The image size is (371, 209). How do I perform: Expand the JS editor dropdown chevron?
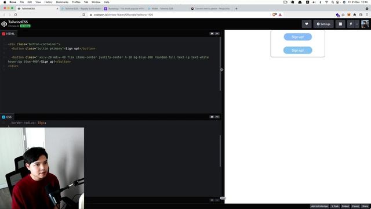(x=217, y=200)
